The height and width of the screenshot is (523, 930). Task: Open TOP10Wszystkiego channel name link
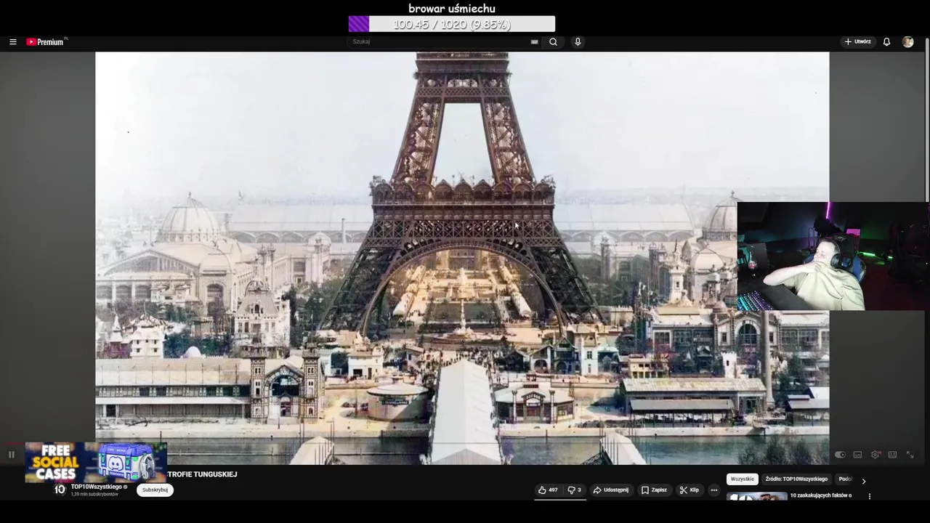(x=96, y=487)
